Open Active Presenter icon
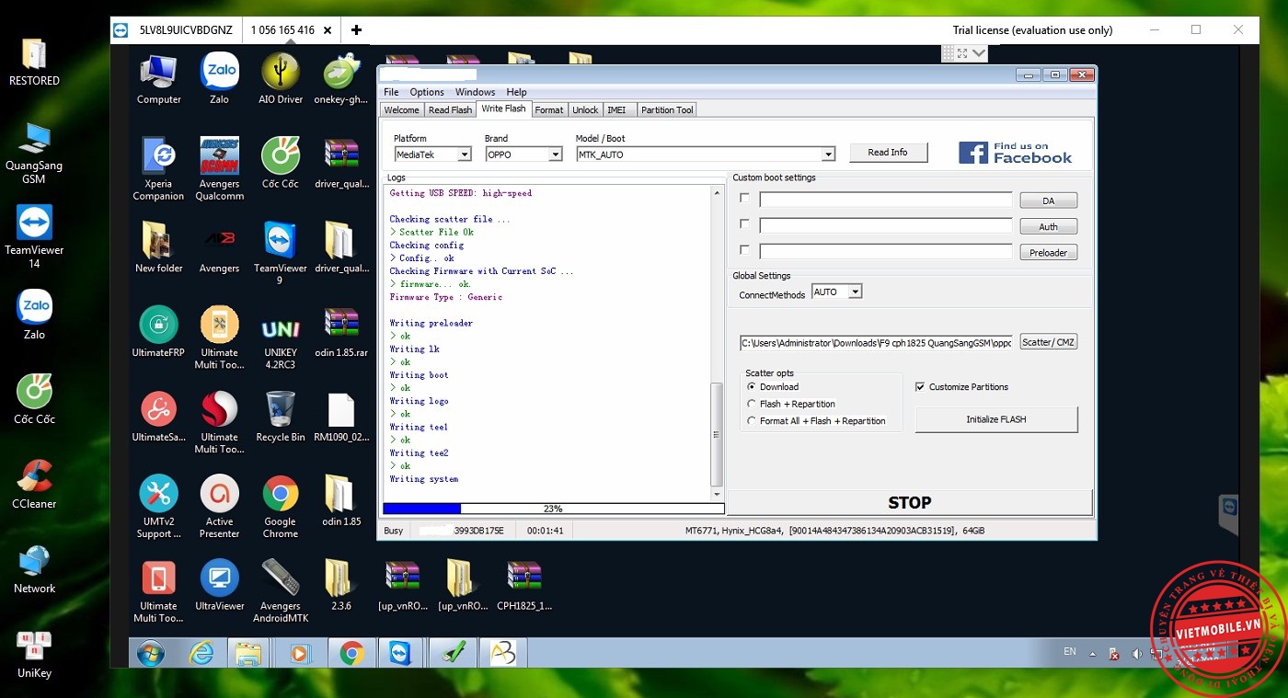 (x=219, y=507)
